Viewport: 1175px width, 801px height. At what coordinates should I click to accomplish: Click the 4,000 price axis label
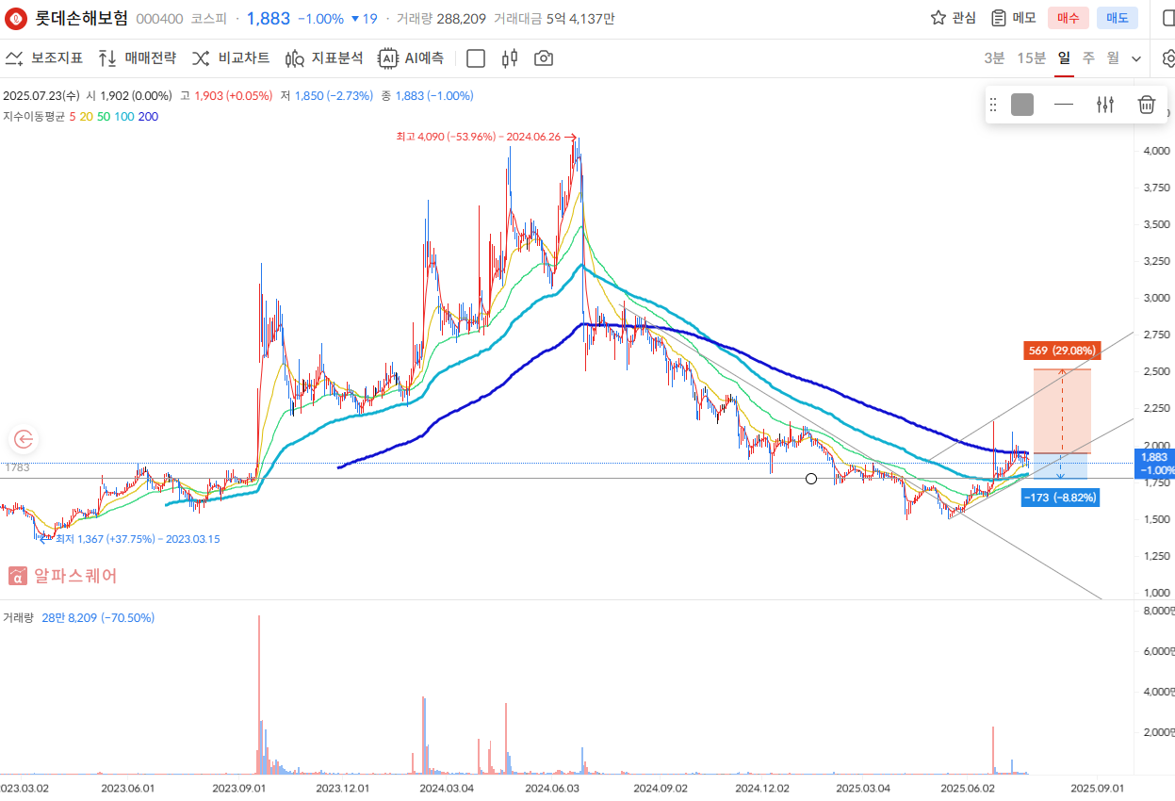(1156, 151)
